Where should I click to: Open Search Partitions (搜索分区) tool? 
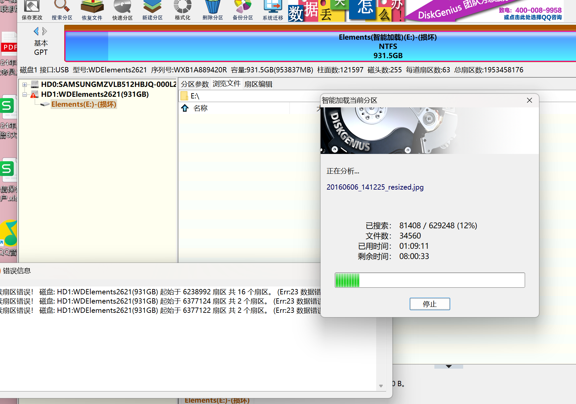click(x=62, y=11)
